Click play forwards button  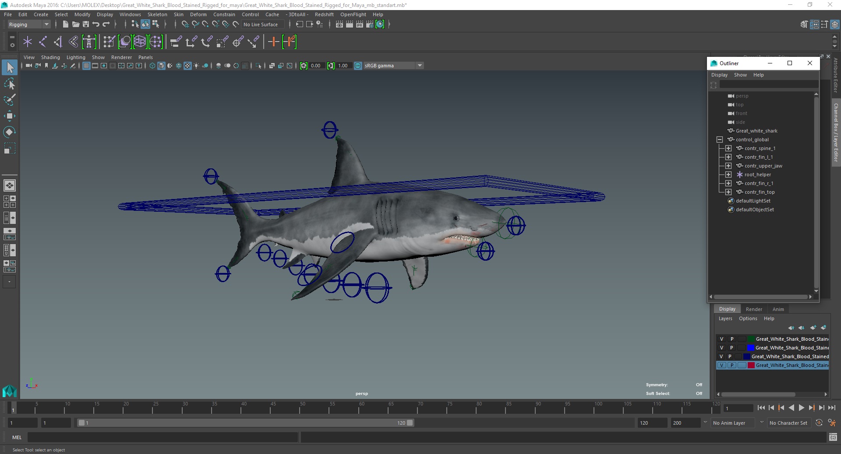pos(801,408)
